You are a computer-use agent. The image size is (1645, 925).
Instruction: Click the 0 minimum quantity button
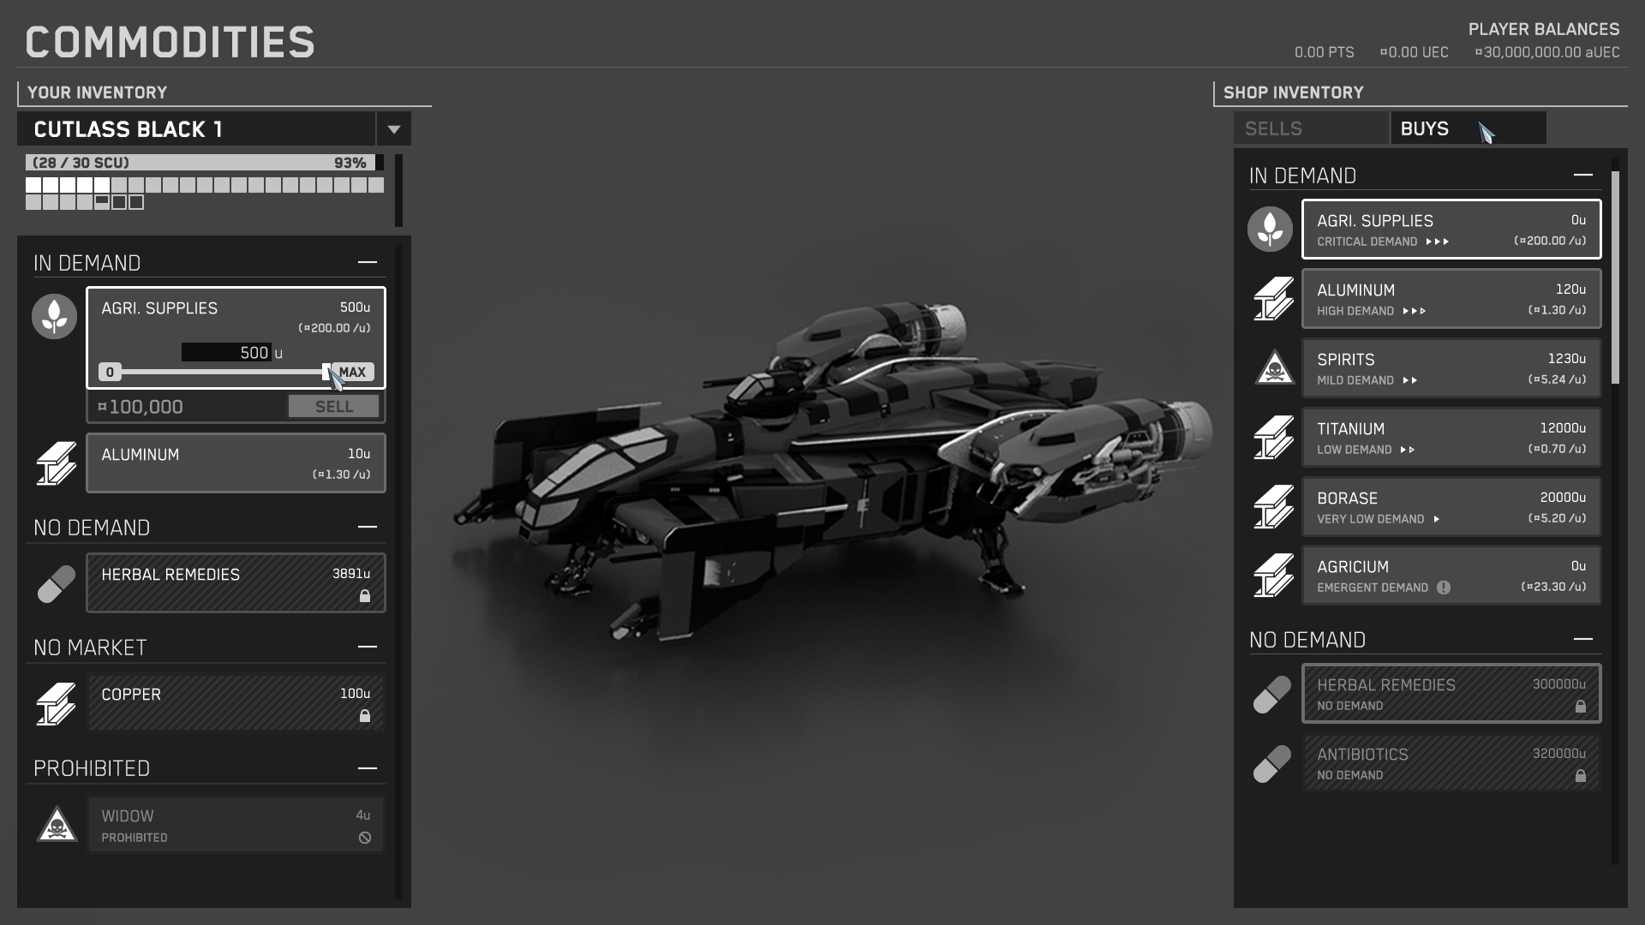tap(110, 372)
